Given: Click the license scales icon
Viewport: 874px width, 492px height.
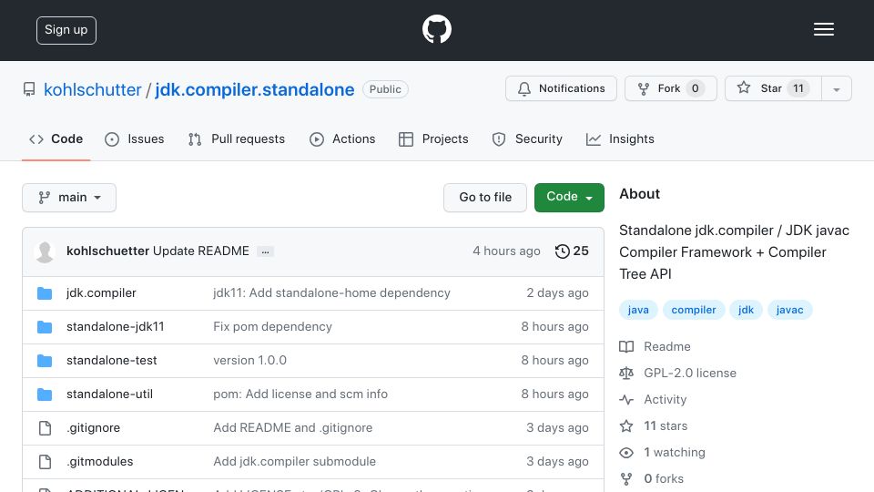Looking at the screenshot, I should pos(626,374).
